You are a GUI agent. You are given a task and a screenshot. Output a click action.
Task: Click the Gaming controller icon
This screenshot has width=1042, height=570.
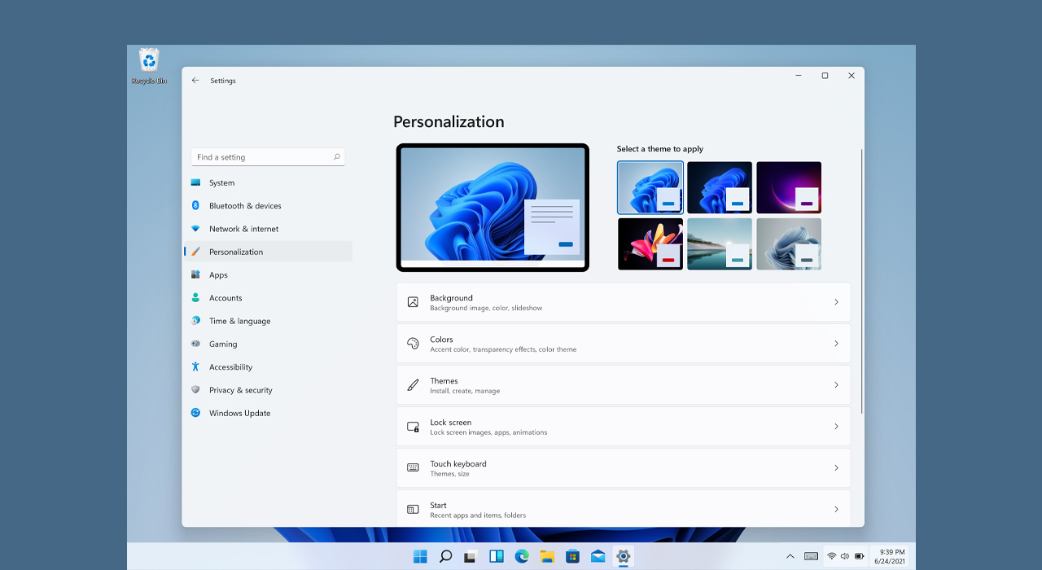coord(195,344)
